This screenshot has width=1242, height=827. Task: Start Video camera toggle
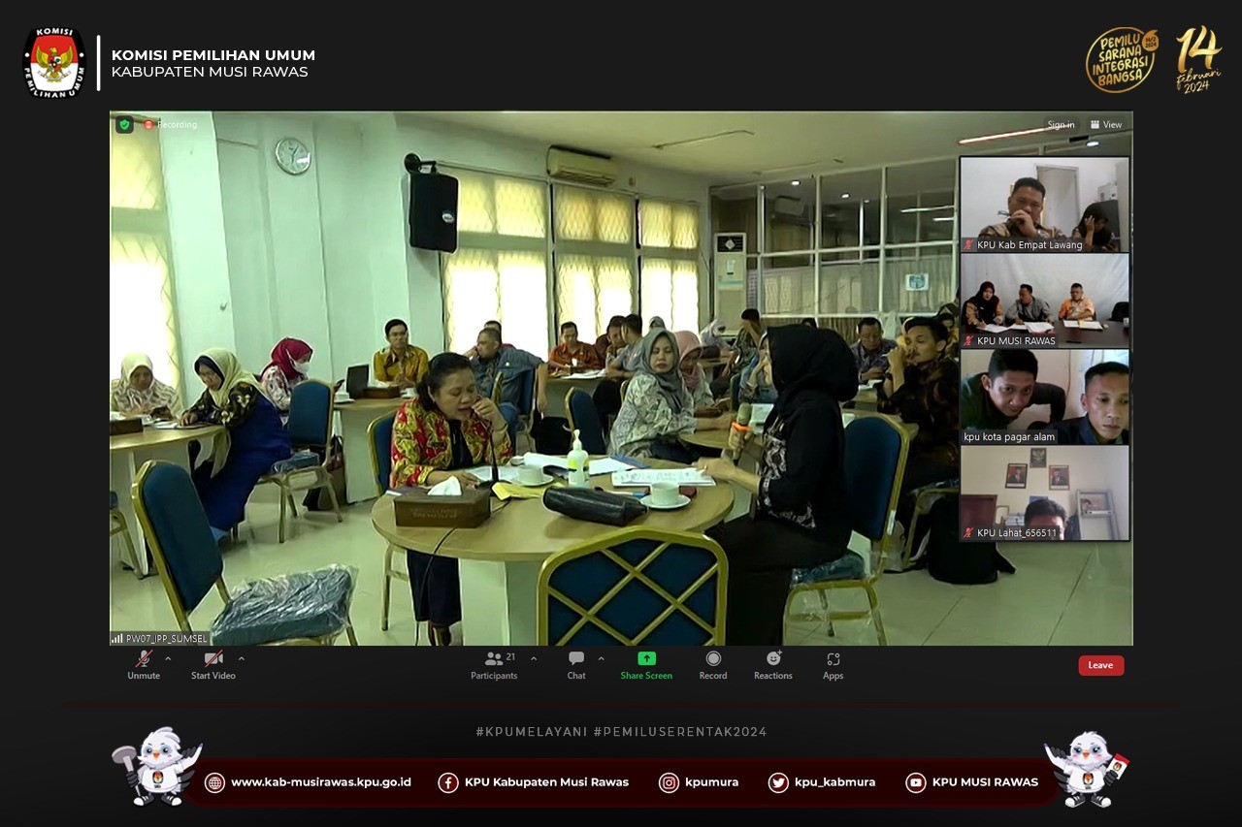[212, 659]
